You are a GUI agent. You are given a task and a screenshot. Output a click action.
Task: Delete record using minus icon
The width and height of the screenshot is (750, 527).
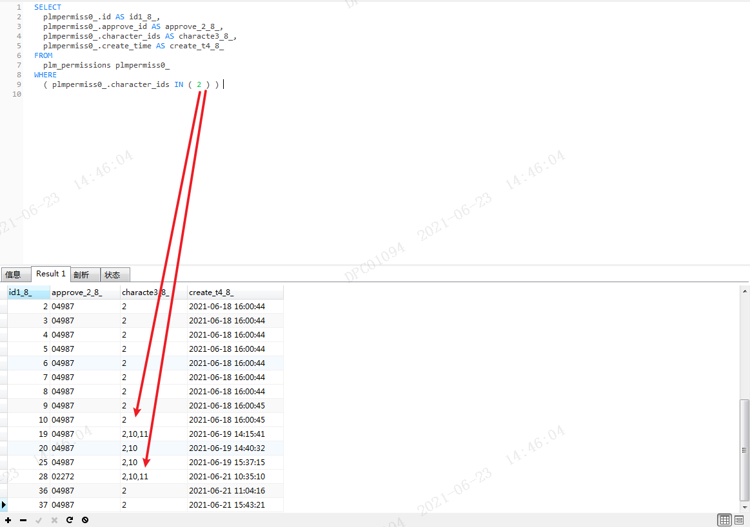23,520
